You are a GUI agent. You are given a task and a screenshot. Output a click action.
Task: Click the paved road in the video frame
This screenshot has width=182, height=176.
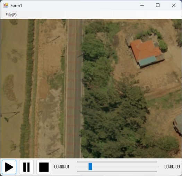pyautogui.click(x=74, y=89)
